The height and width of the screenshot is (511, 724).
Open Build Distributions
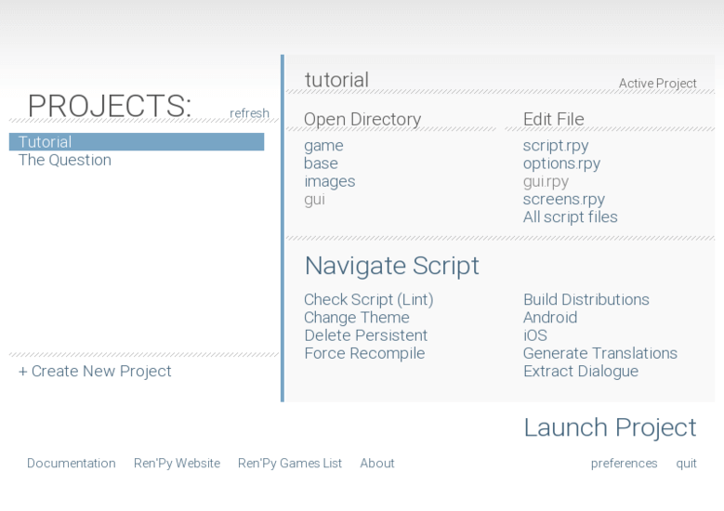point(586,300)
